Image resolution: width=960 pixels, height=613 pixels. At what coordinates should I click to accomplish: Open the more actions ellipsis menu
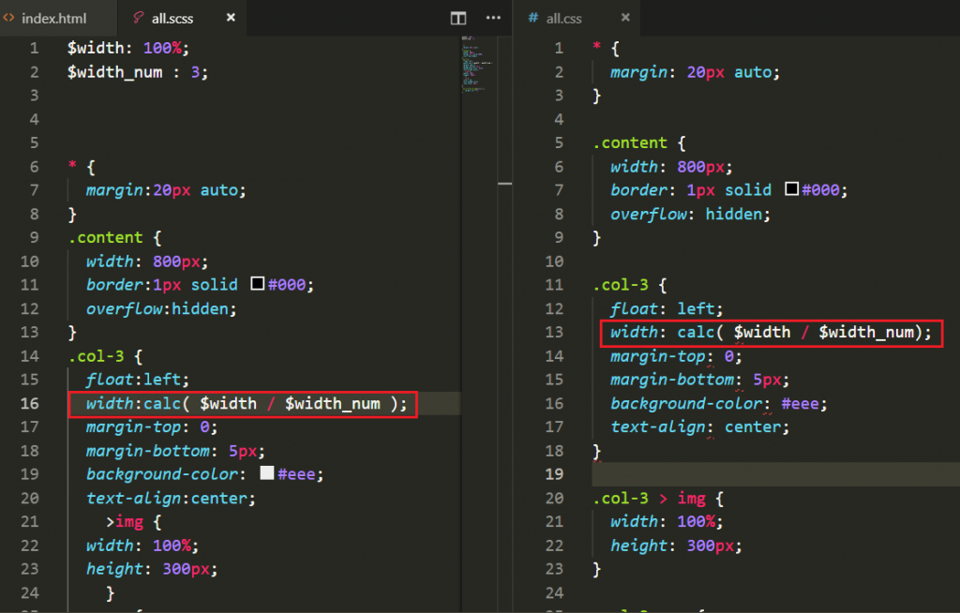493,18
